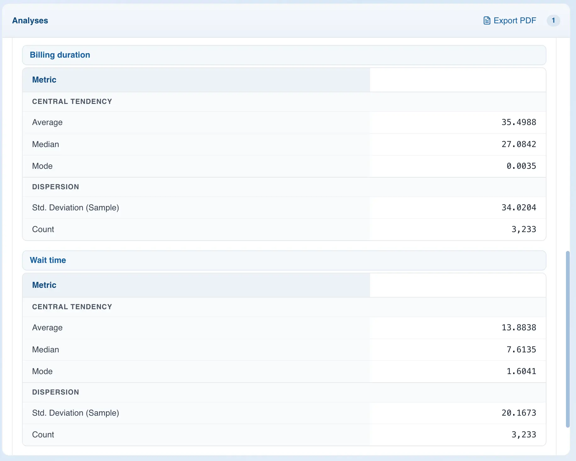Click the Export PDF document icon
The height and width of the screenshot is (461, 576).
(487, 20)
